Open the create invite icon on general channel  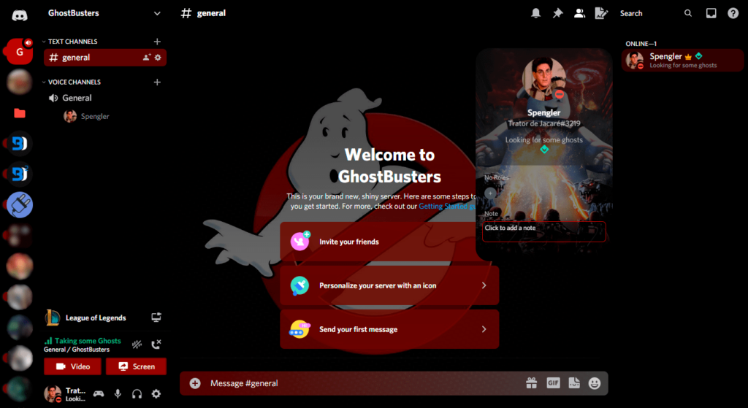[146, 57]
